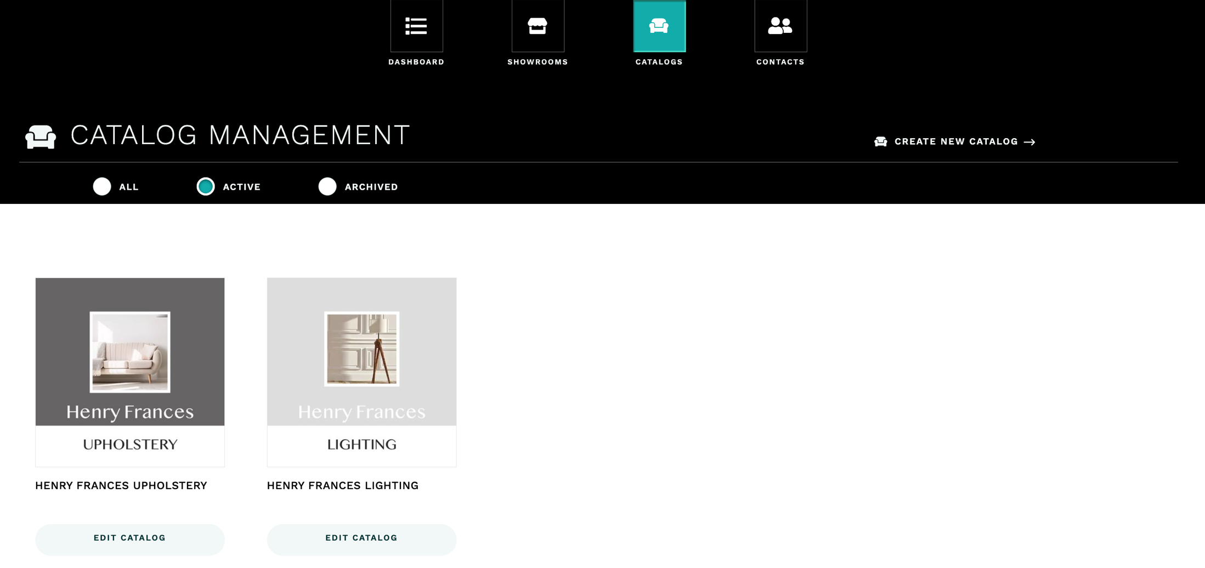This screenshot has width=1205, height=568.
Task: Open the Henry Frances Upholstery catalog thumbnail
Action: coord(129,372)
